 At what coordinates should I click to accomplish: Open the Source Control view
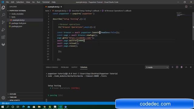point(3,22)
